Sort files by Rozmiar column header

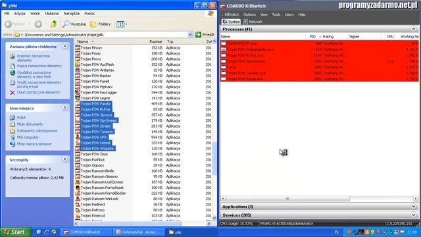(x=156, y=41)
